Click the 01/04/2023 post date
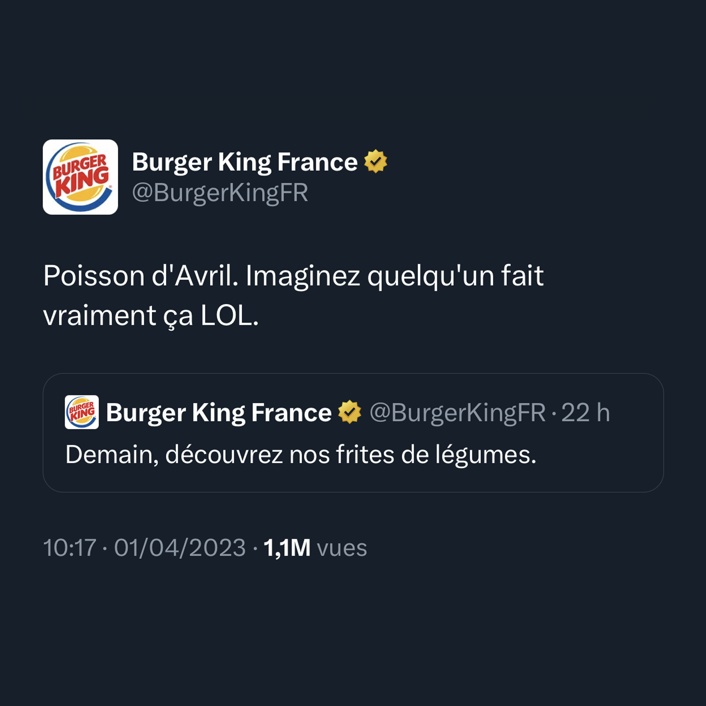The height and width of the screenshot is (706, 706). [x=180, y=548]
